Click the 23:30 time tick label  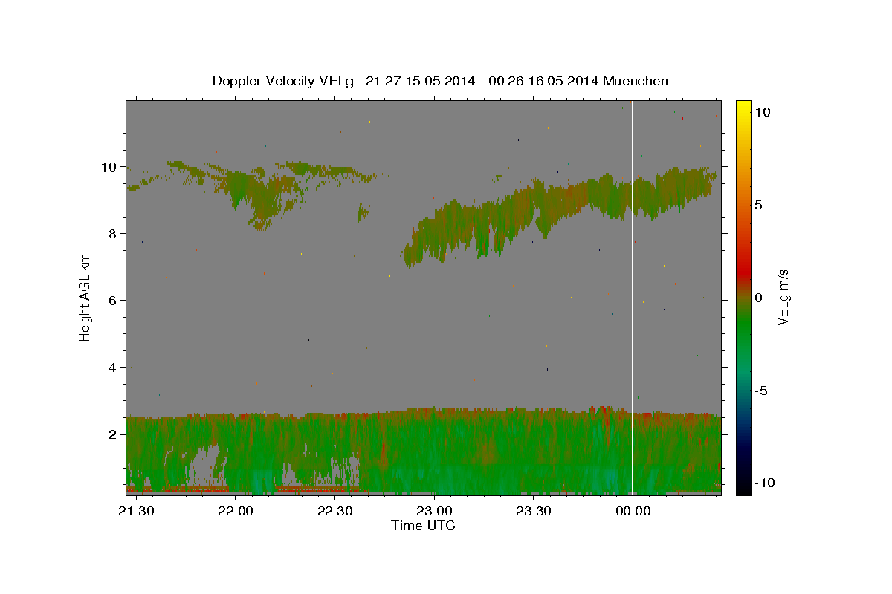point(533,511)
